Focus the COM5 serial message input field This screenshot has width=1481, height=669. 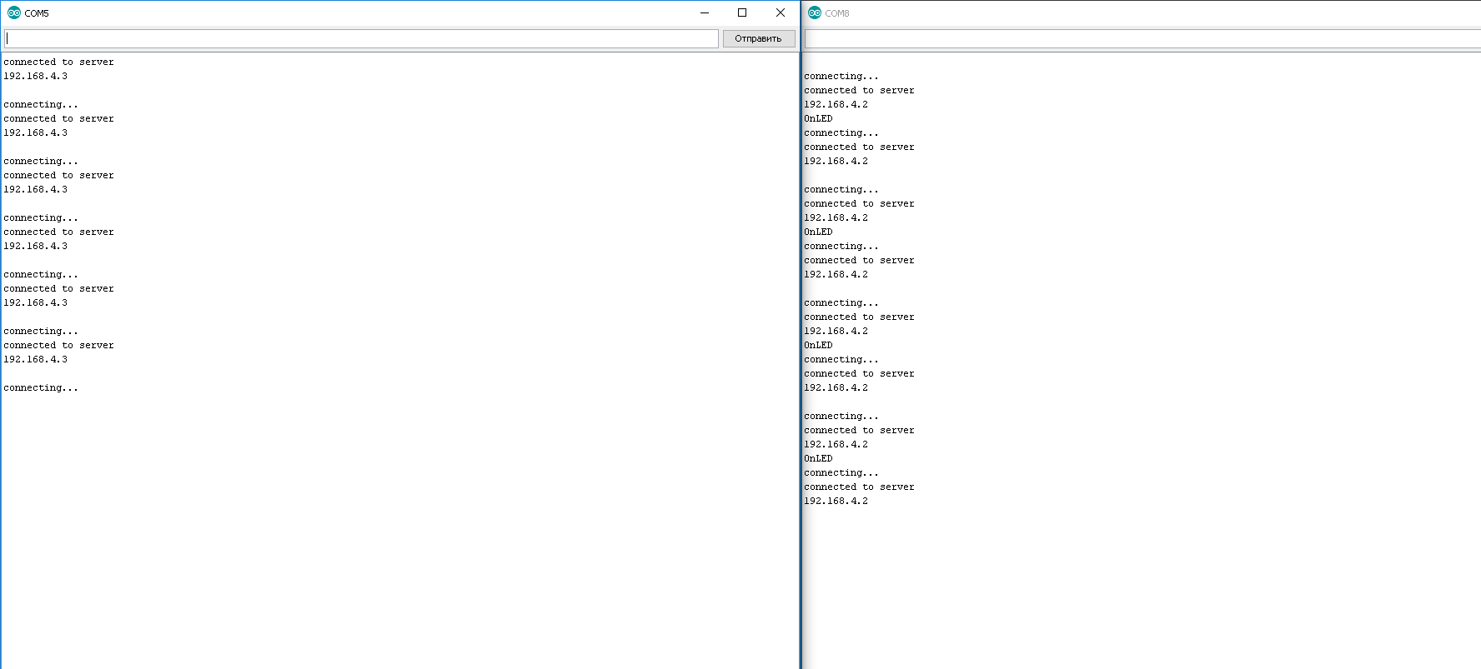[x=361, y=38]
